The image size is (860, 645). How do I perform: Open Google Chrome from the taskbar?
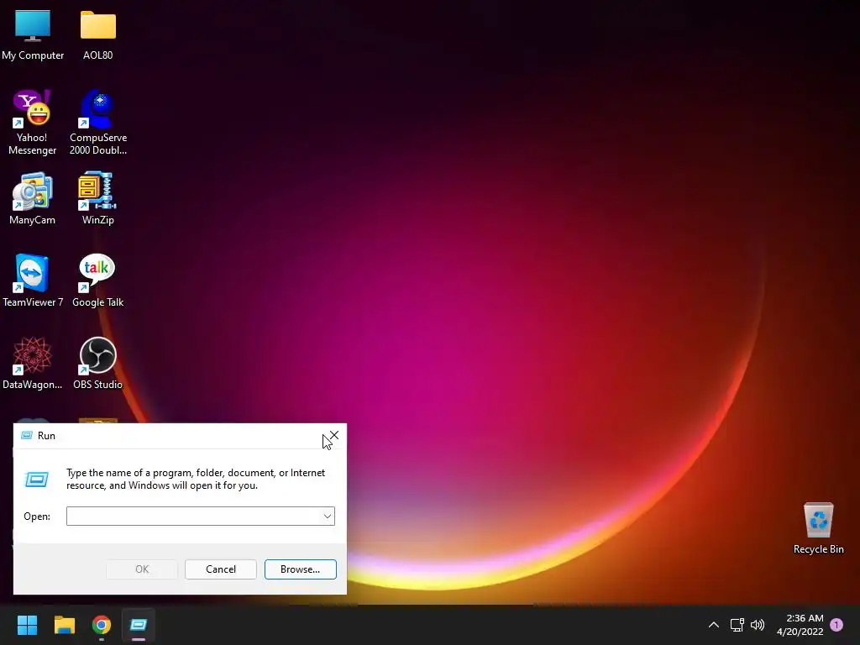point(102,625)
